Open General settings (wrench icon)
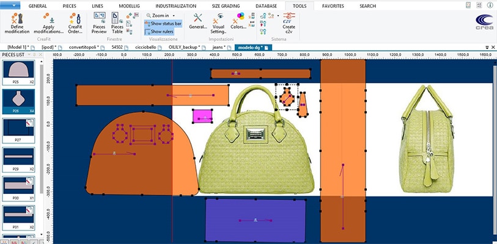 pyautogui.click(x=198, y=18)
